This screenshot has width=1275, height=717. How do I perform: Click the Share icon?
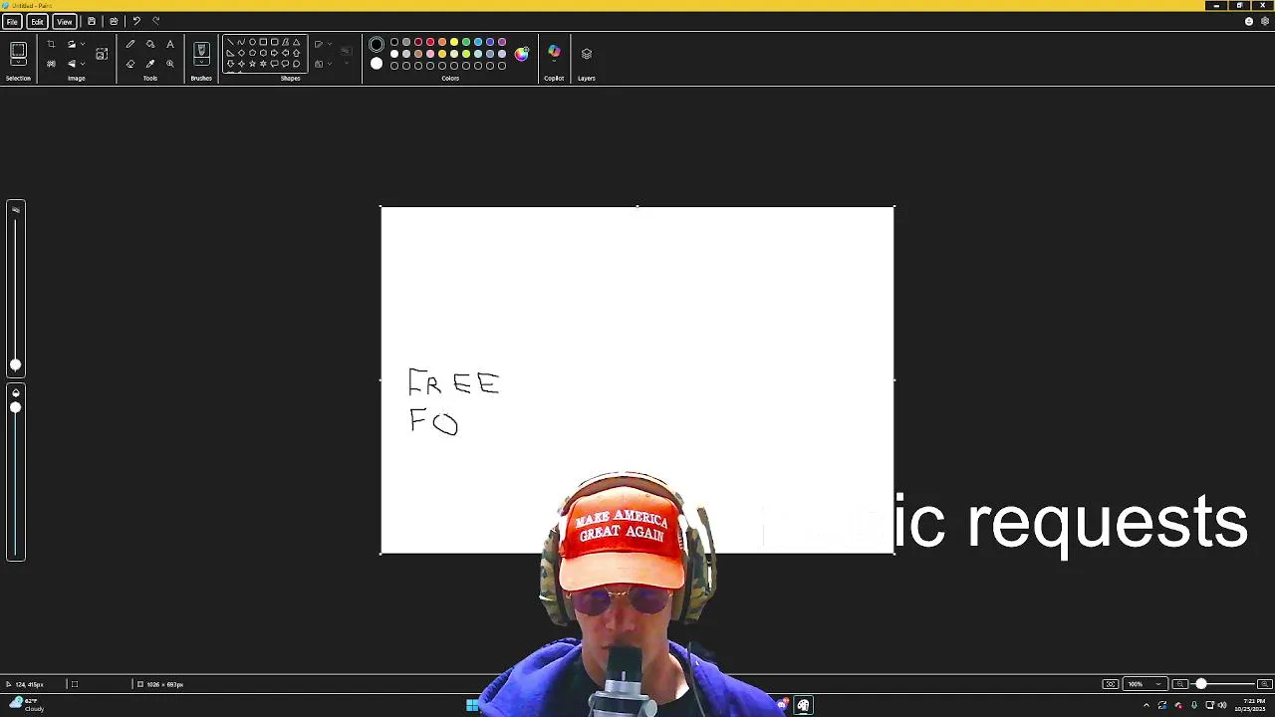(114, 21)
